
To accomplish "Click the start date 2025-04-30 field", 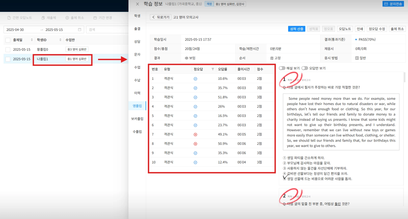I will (15, 30).
